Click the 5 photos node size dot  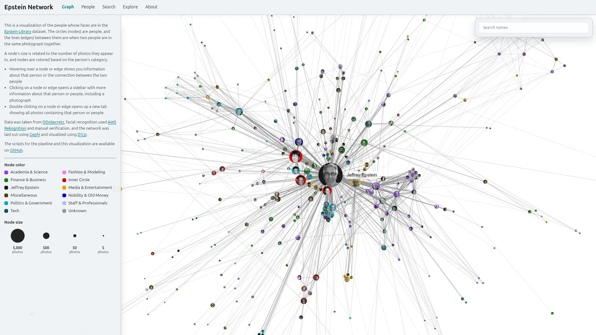click(103, 236)
